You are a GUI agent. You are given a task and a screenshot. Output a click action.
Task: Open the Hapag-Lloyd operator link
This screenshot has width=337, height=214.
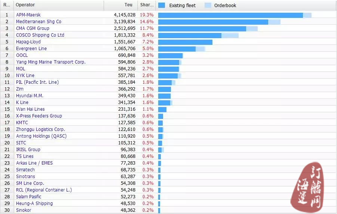28,42
